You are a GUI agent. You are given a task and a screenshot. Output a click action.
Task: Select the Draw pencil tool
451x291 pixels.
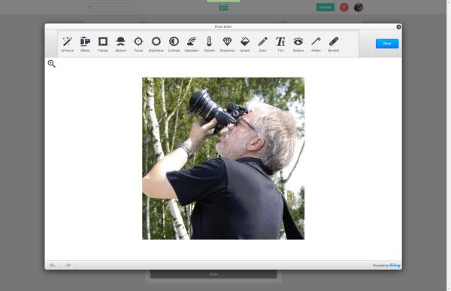click(262, 44)
